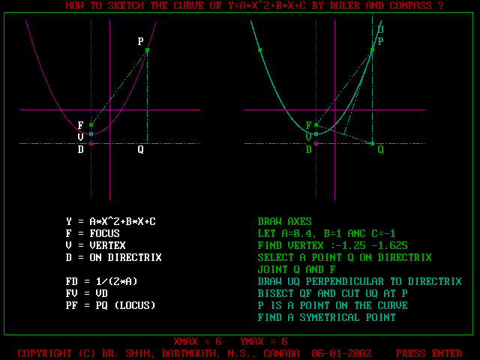Click the 'D = ON DIRECTRIX' legend line
The width and height of the screenshot is (480, 360).
pyautogui.click(x=113, y=257)
